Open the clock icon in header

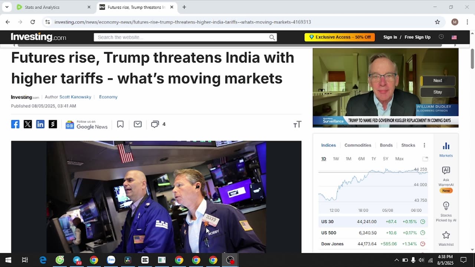pos(441,37)
